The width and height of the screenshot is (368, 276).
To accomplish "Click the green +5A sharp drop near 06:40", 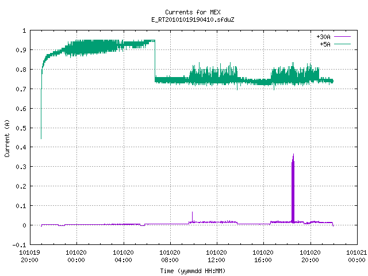I will [155, 61].
